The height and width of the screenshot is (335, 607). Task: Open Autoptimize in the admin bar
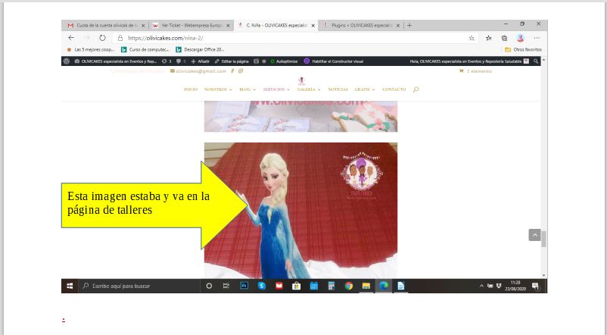click(x=284, y=61)
